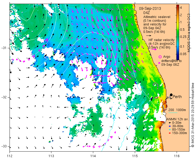Click the '(4-12h avg)noQC' legend text
This screenshot has height=159, width=196.
(162, 44)
